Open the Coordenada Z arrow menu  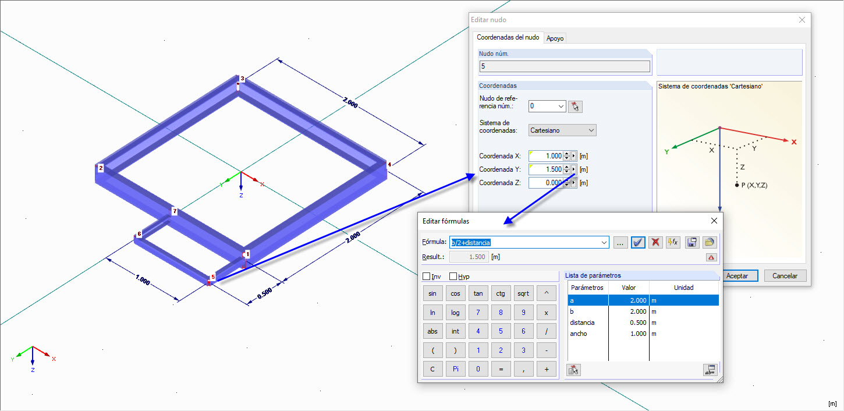574,183
